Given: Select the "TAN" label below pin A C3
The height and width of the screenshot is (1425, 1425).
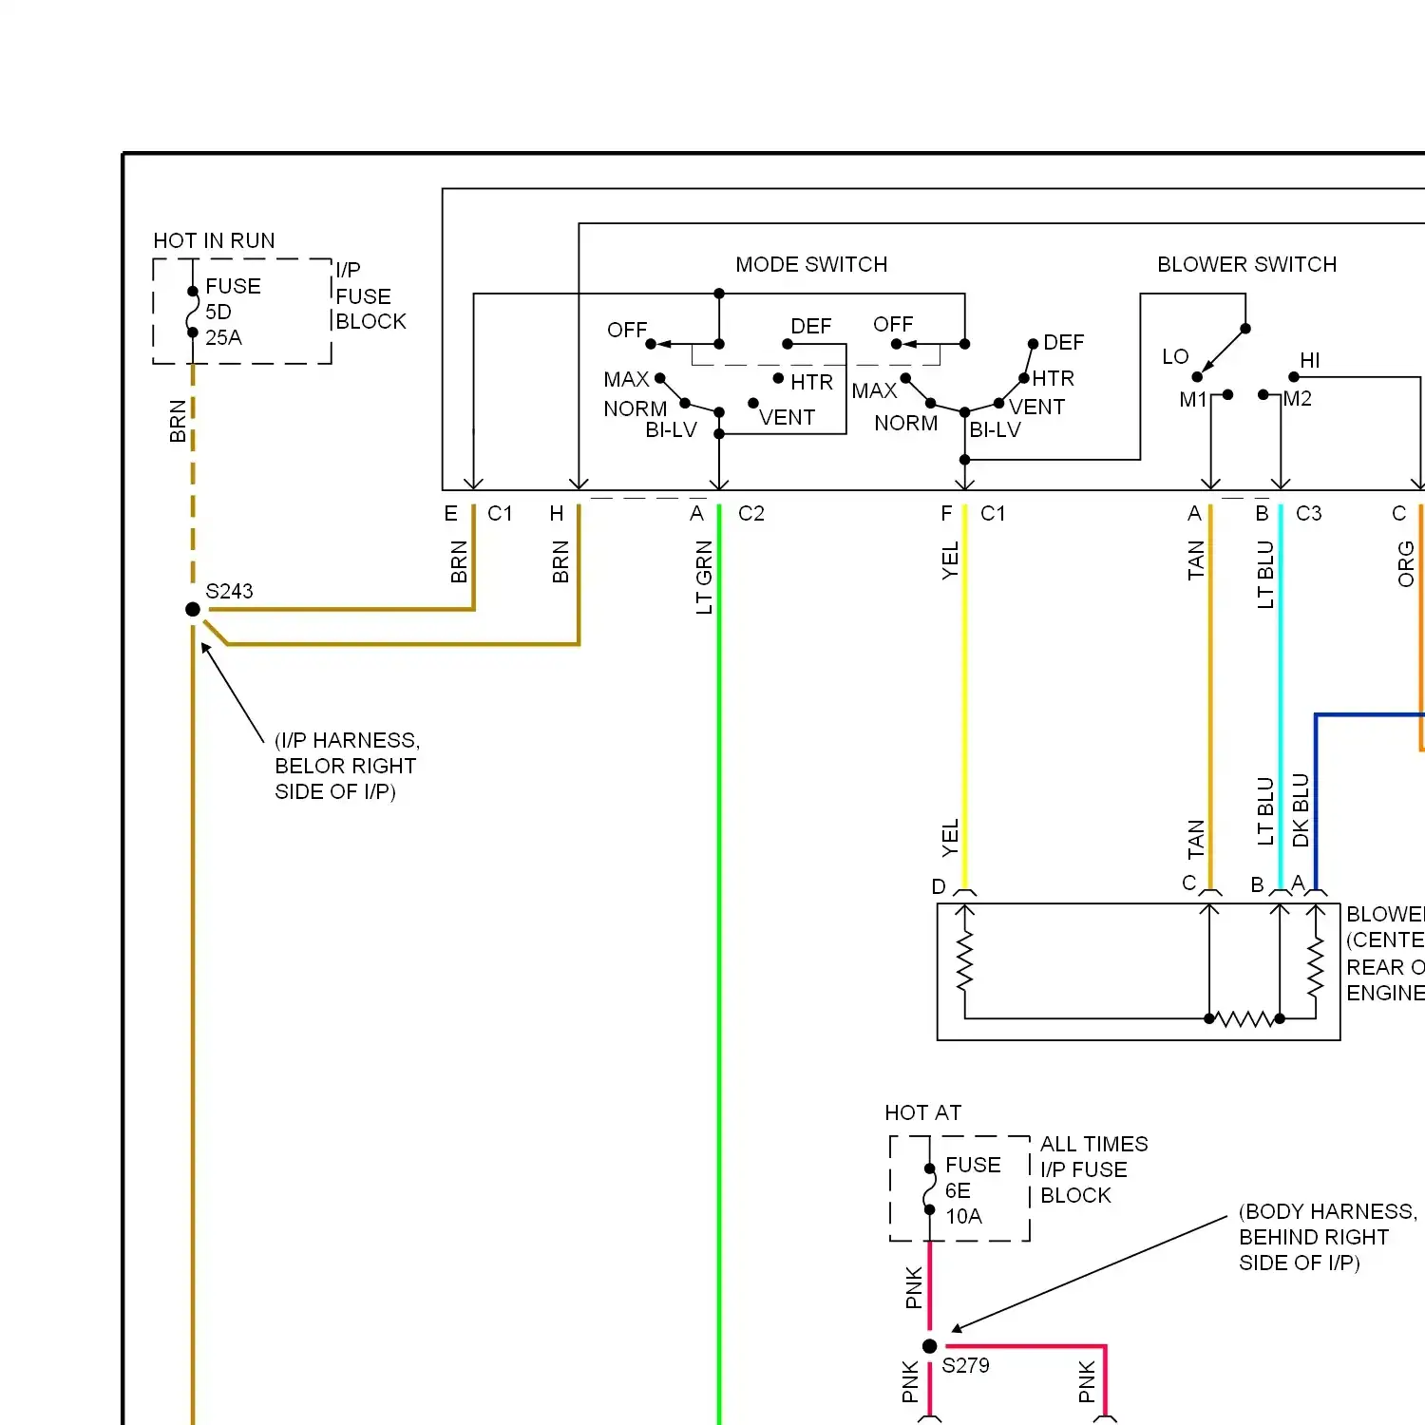Looking at the screenshot, I should (x=1196, y=560).
